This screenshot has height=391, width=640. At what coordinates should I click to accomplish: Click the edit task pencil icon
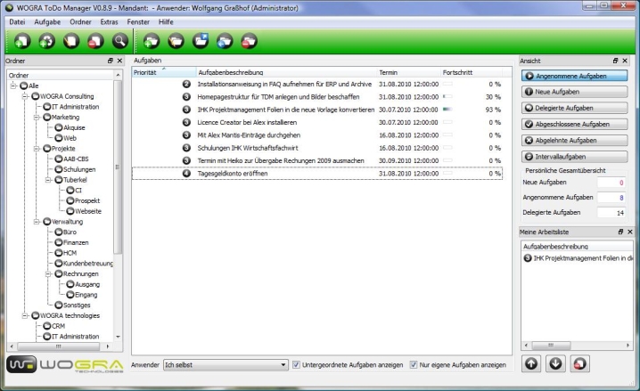(72, 40)
